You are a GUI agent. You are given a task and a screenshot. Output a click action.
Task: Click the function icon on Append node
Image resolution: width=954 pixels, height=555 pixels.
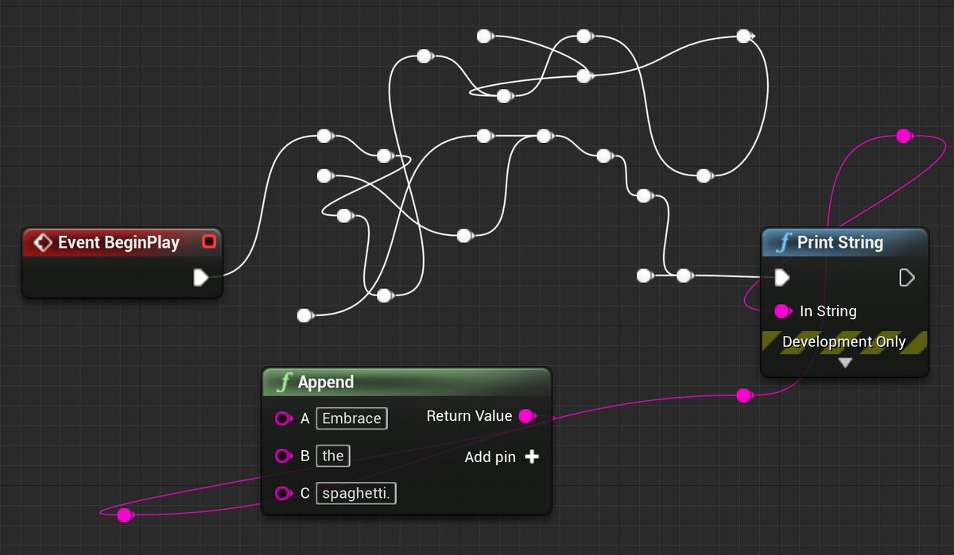click(x=283, y=383)
